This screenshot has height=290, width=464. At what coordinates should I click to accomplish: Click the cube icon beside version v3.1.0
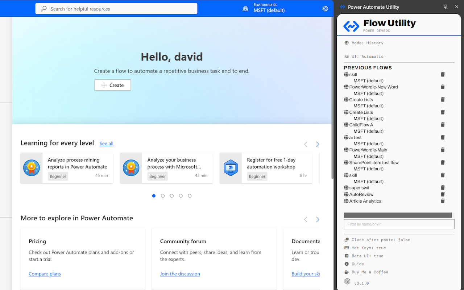(x=347, y=282)
